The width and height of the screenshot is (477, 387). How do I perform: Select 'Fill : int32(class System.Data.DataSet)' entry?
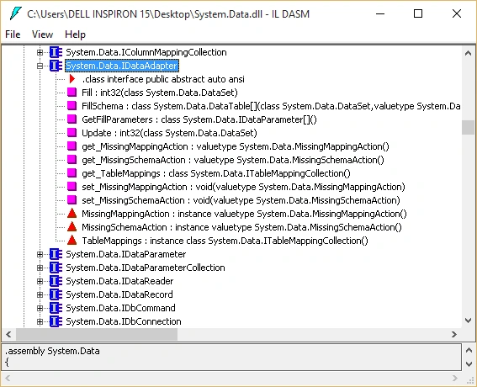160,93
